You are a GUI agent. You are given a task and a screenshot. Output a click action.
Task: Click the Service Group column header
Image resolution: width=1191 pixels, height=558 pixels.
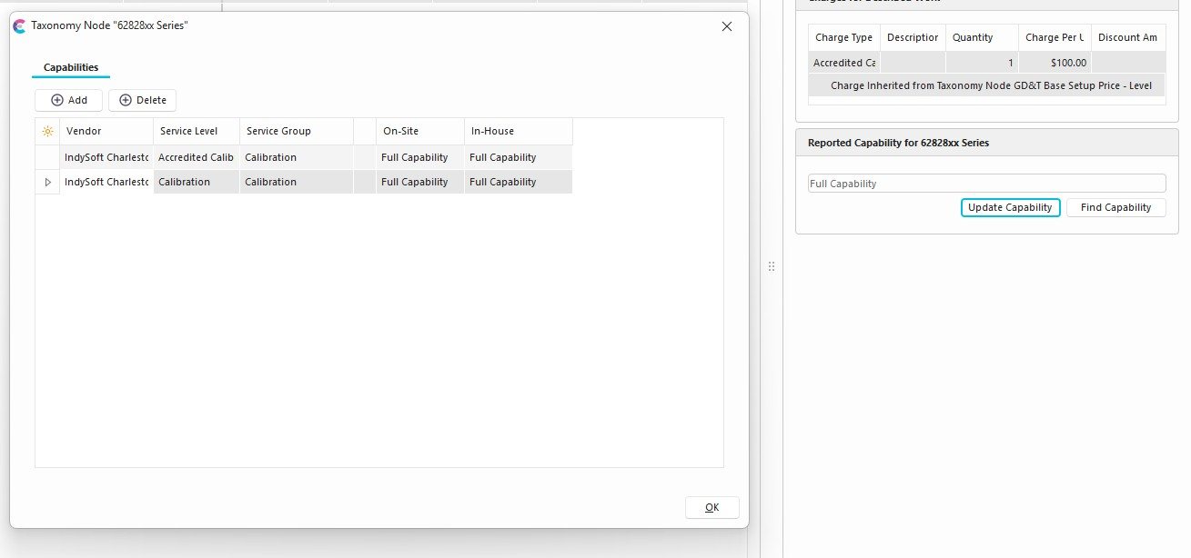[x=296, y=132]
